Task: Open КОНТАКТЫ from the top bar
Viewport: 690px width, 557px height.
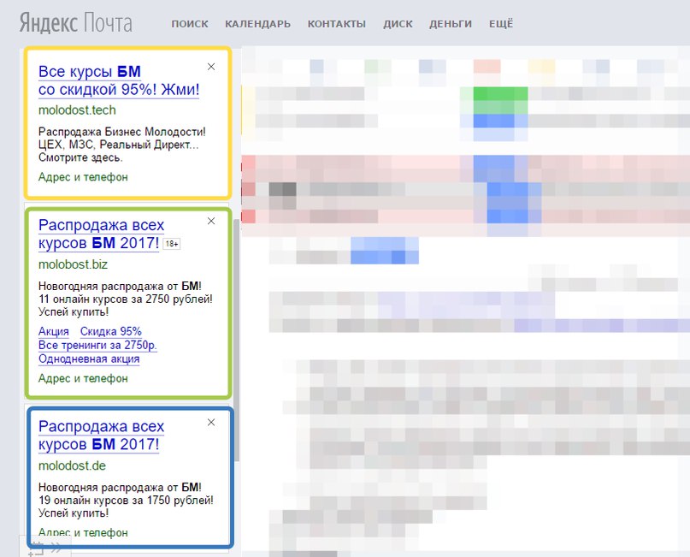Action: [x=337, y=24]
